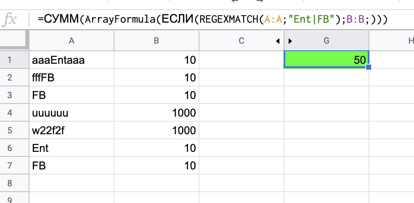Select row 6 header
Screen dimensions: 414x203
point(14,148)
